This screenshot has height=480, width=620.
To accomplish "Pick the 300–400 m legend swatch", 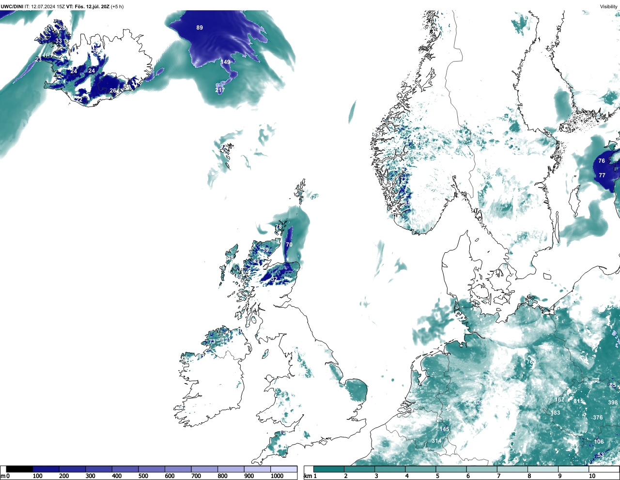I will click(99, 469).
